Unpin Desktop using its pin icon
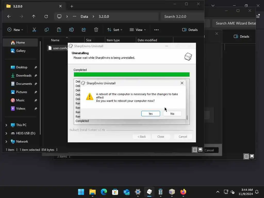This screenshot has height=198, width=264. (36, 67)
